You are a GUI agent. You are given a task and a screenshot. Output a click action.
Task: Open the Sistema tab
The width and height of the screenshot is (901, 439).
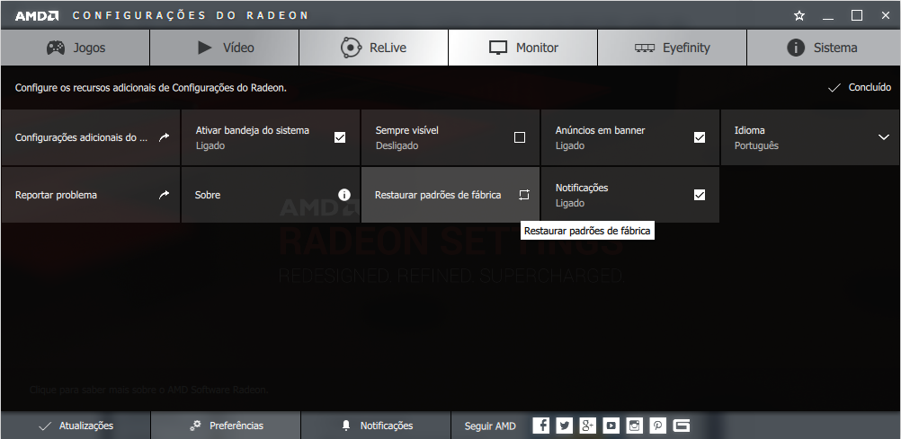pos(824,48)
